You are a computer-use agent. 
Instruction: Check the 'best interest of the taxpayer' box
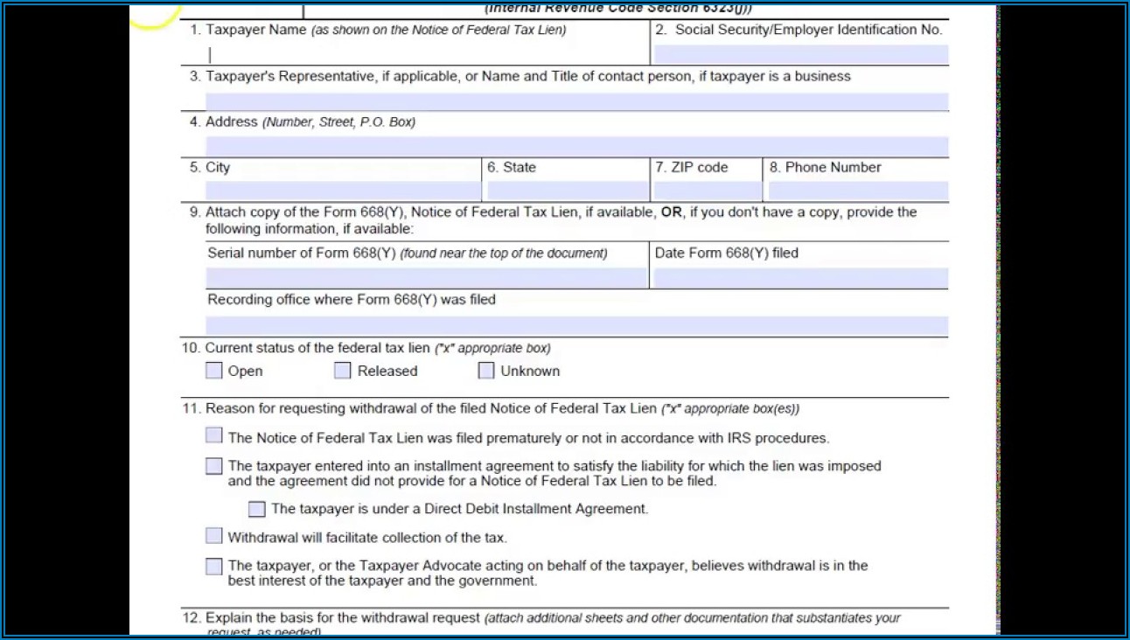[214, 567]
